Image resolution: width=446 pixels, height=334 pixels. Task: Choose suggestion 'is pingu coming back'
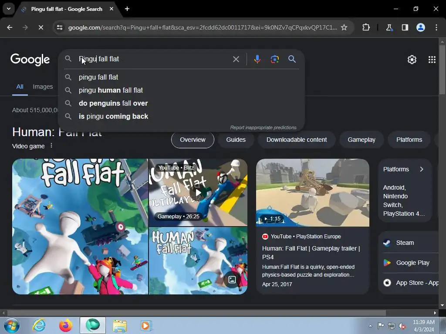click(x=182, y=117)
